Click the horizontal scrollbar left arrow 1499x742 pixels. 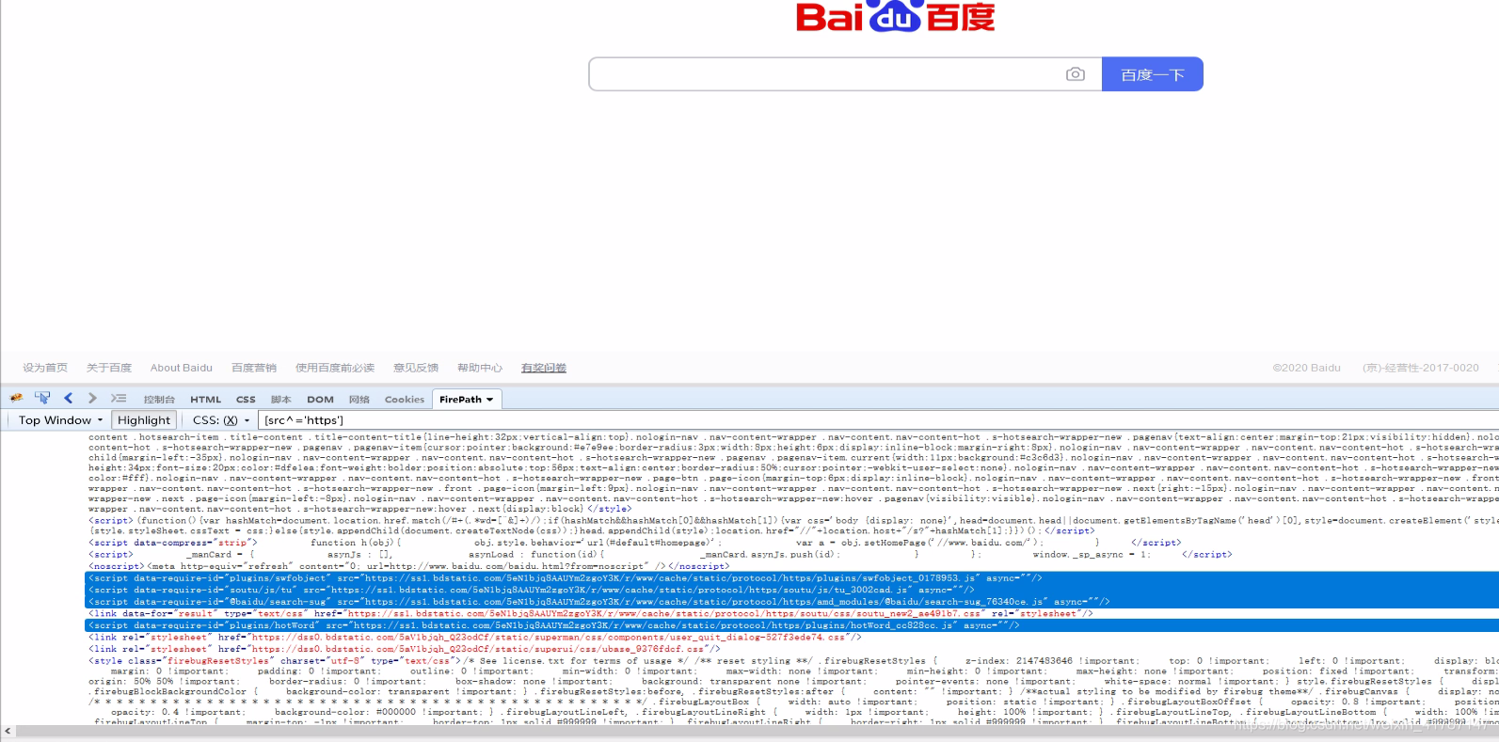[8, 731]
